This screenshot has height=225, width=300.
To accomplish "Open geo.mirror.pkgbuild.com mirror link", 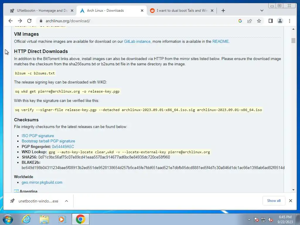I will point(42,182).
